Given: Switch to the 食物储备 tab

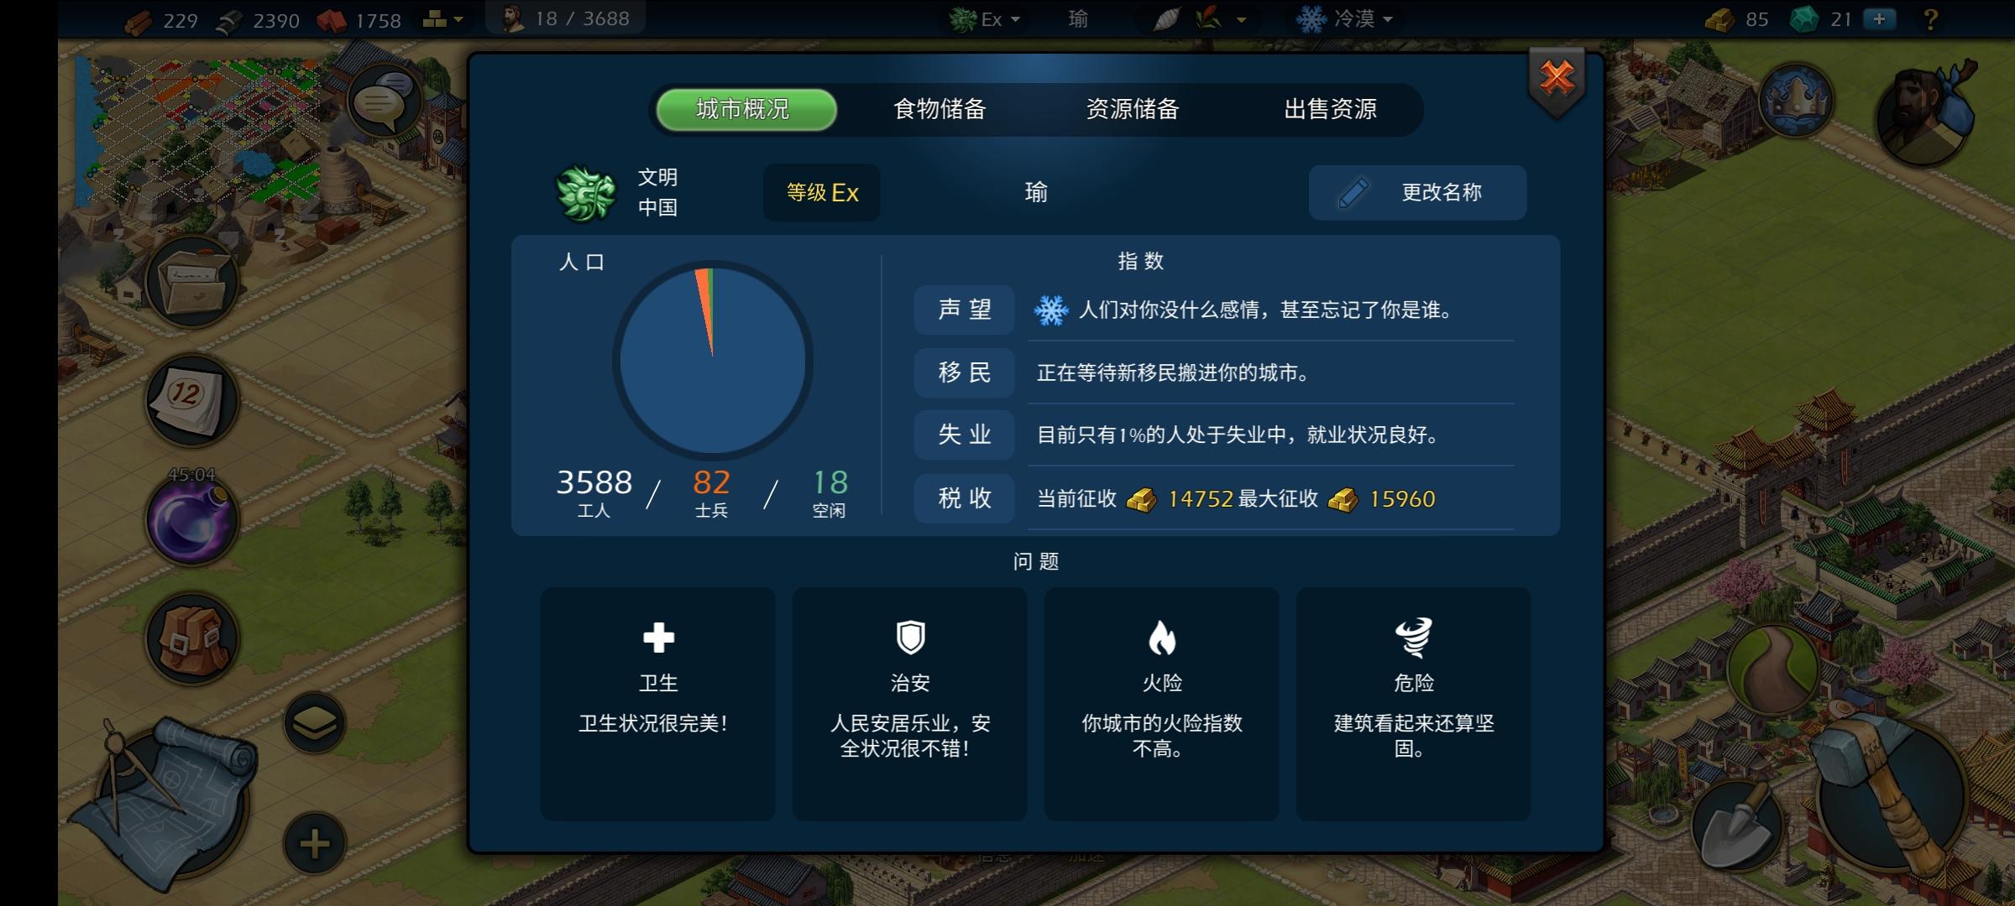Looking at the screenshot, I should 939,109.
